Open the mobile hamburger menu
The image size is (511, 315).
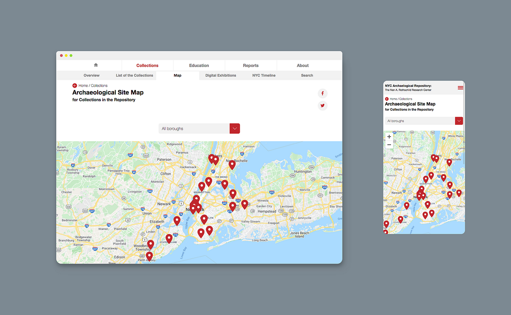460,88
